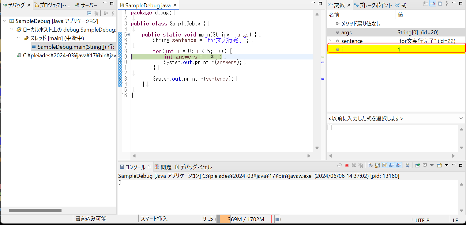Toggle show console on standard error

399,165
